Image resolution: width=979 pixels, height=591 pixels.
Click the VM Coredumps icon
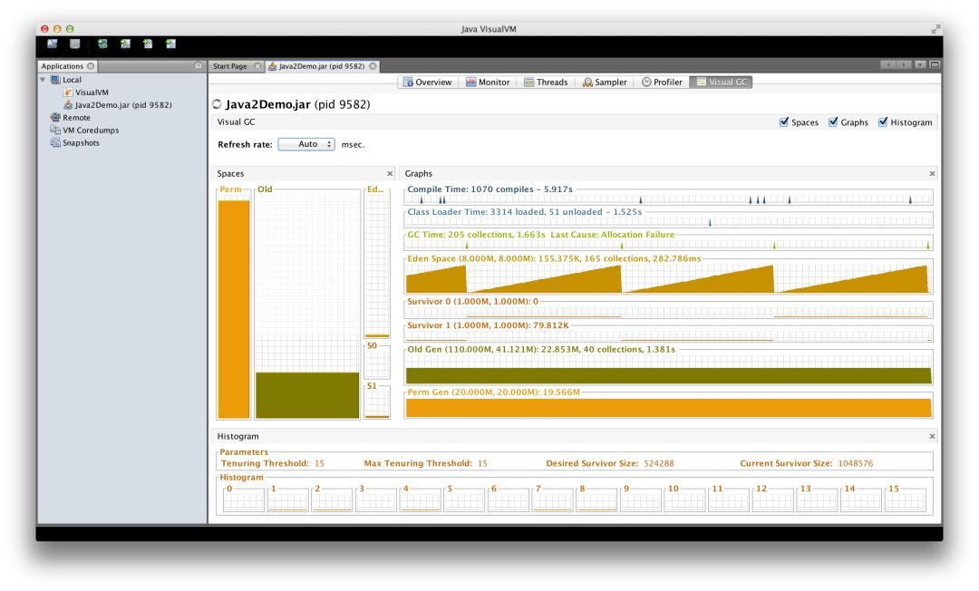[x=55, y=130]
